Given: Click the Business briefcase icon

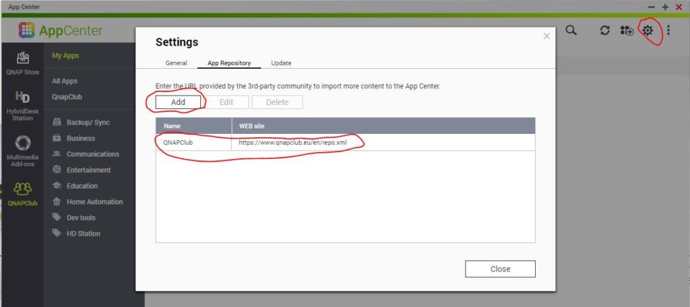Looking at the screenshot, I should coord(57,138).
